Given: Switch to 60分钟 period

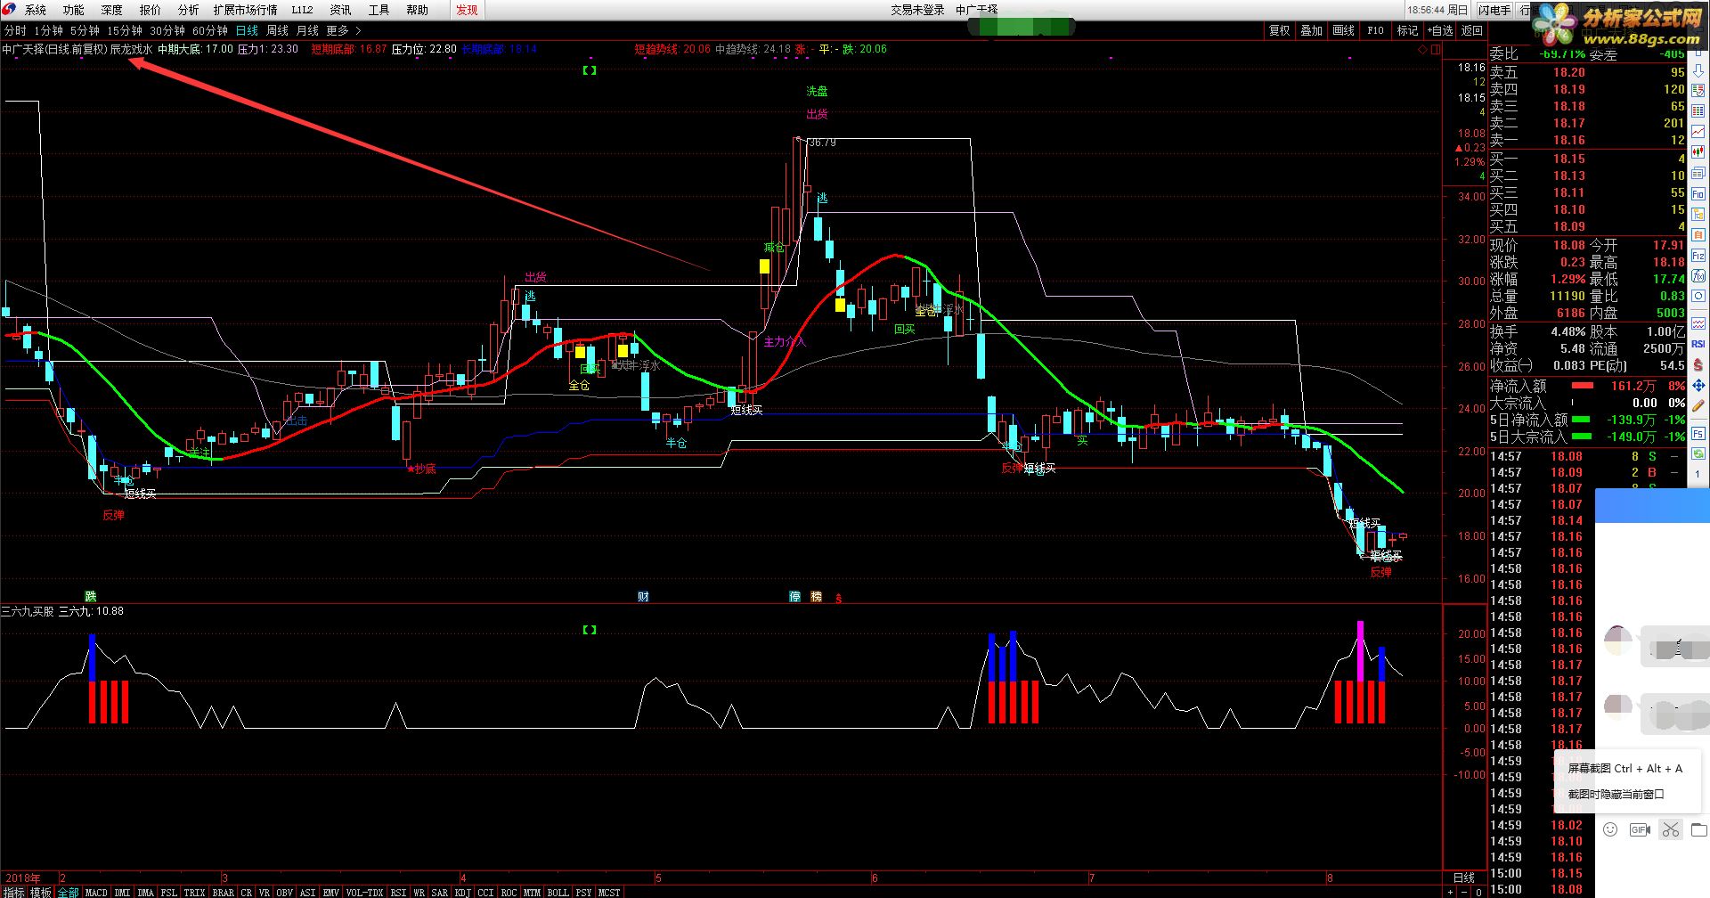Looking at the screenshot, I should click(x=210, y=30).
